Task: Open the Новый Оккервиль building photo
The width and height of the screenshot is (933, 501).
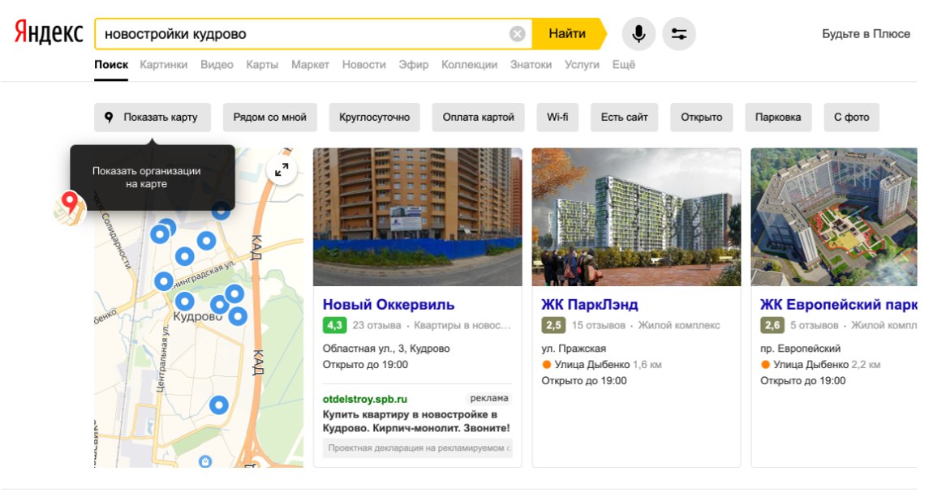Action: [418, 217]
